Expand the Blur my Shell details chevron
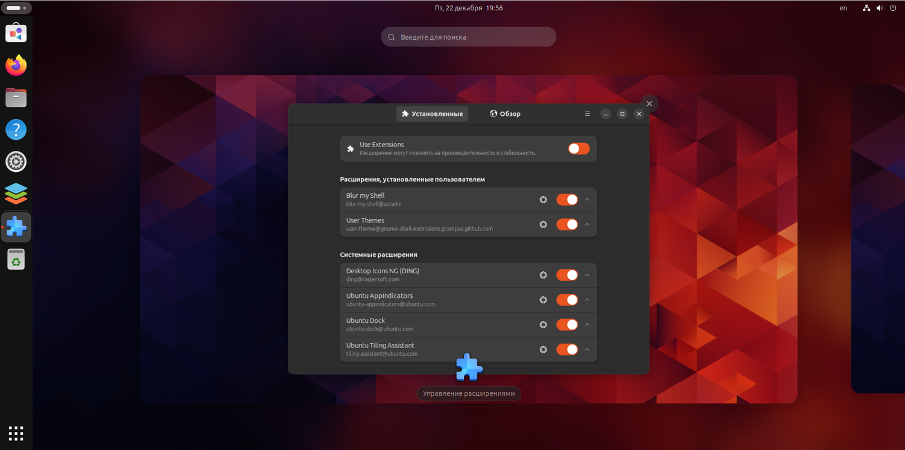Viewport: 905px width, 450px height. 587,200
